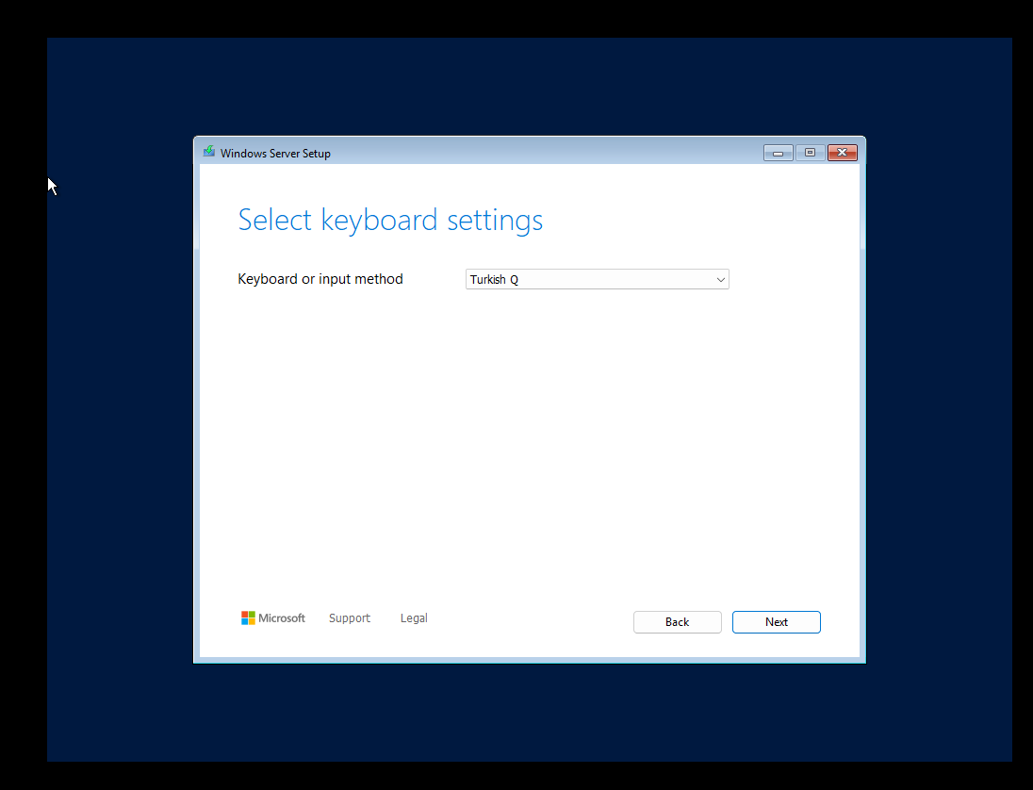Close the Windows Server Setup window

click(x=842, y=153)
